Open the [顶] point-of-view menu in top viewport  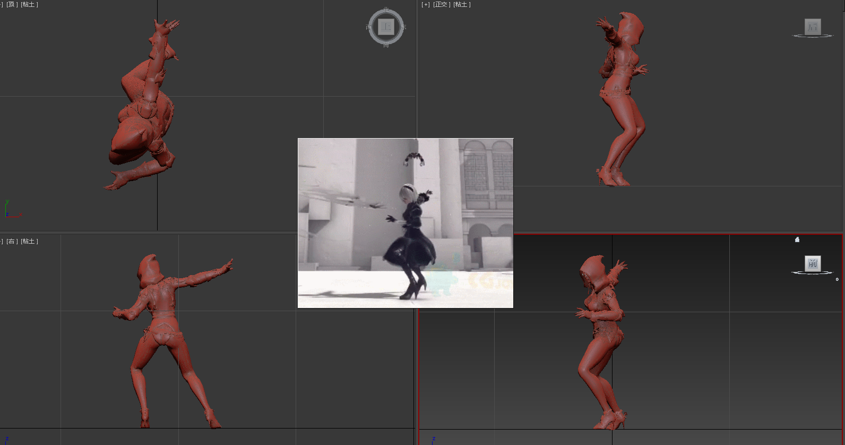tap(12, 4)
